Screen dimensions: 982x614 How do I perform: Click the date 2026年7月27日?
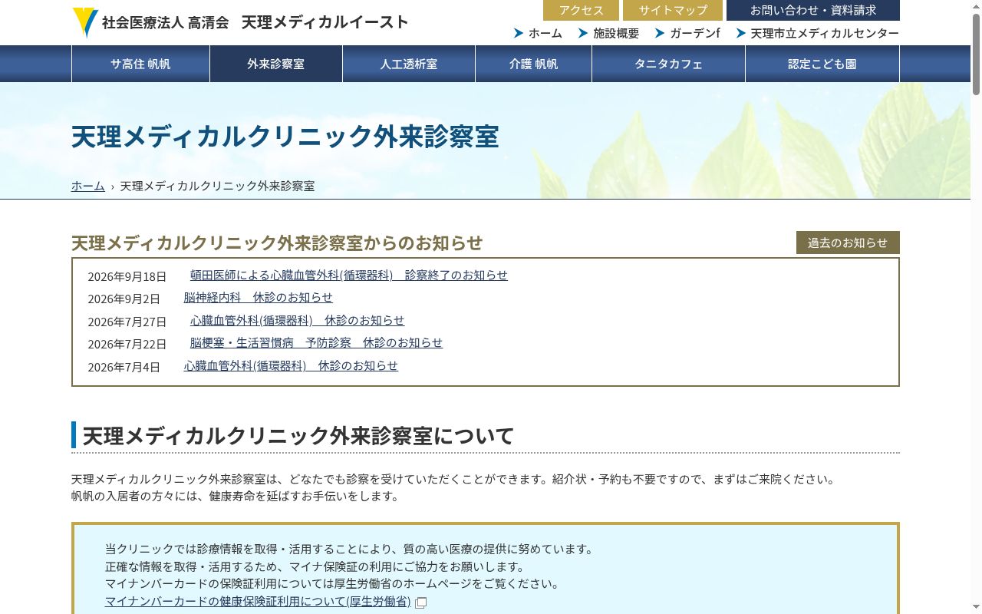[127, 322]
